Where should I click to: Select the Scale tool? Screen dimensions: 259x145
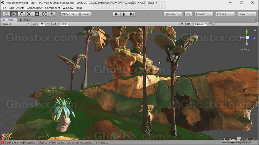(x=29, y=14)
